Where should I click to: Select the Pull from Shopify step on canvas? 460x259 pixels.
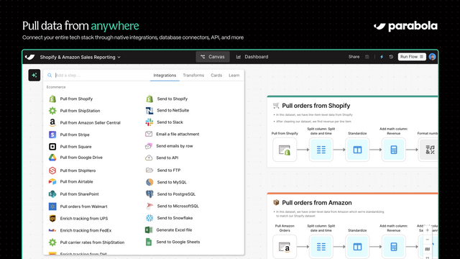285,150
